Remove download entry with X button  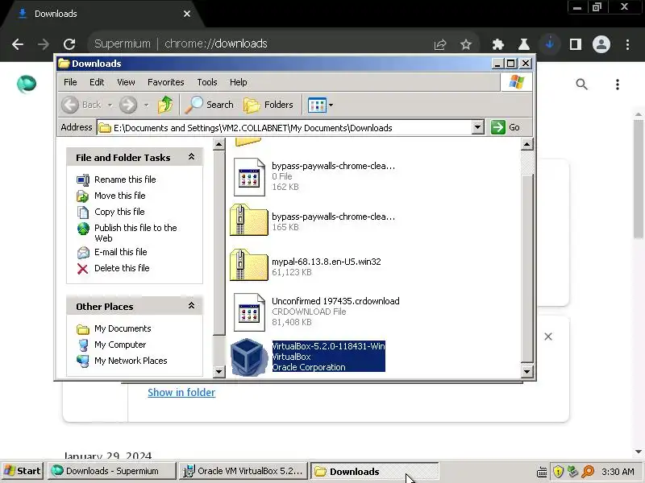coord(548,336)
